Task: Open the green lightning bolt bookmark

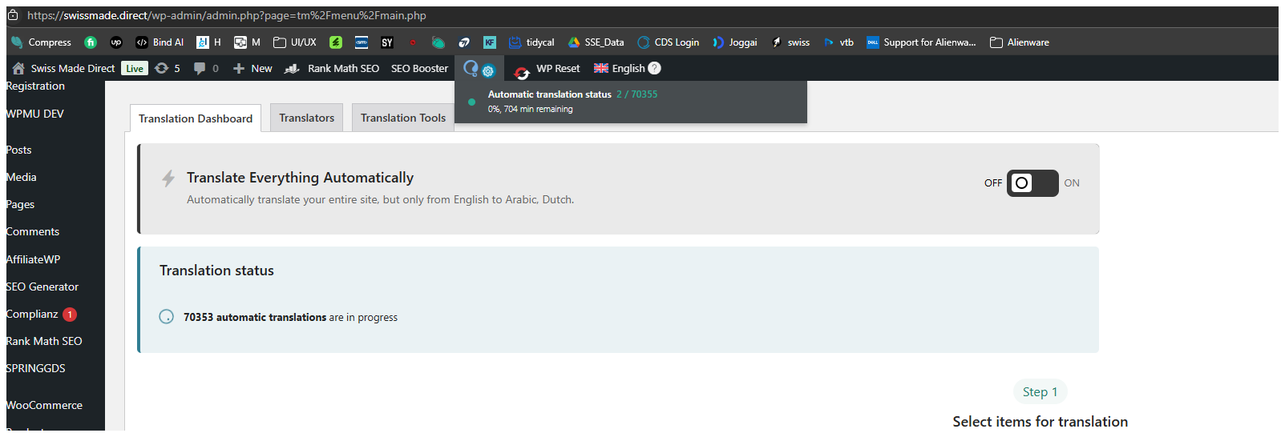Action: click(336, 42)
